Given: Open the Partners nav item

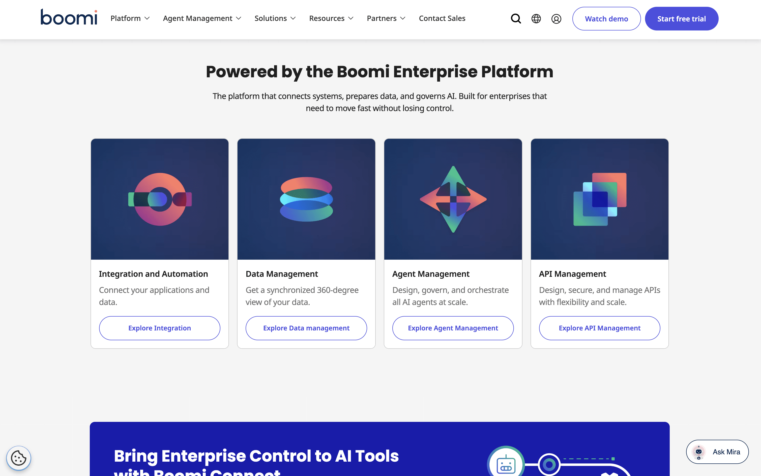Looking at the screenshot, I should (382, 18).
